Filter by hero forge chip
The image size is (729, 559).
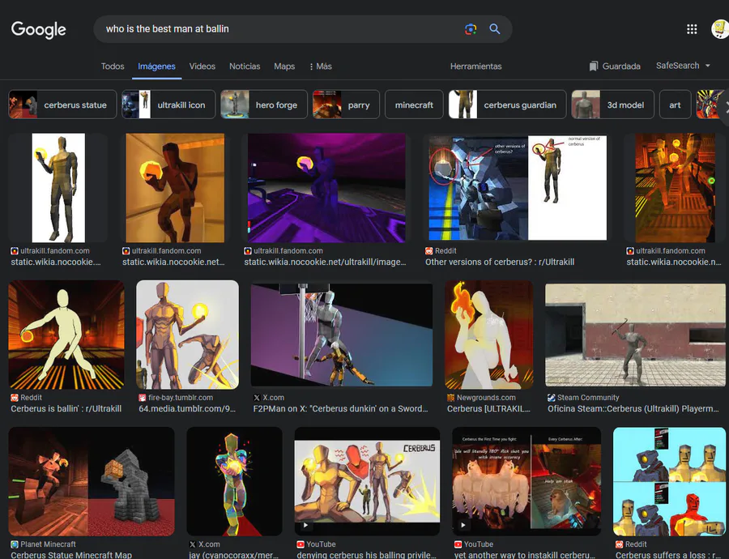coord(264,105)
